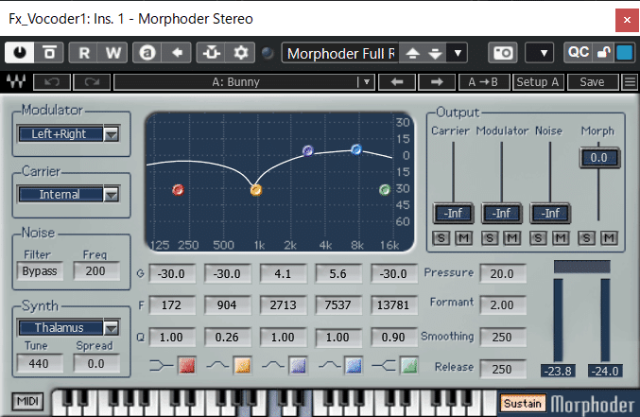Click the A/B comparison 'a' icon
Viewport: 640px width, 417px height.
[147, 53]
